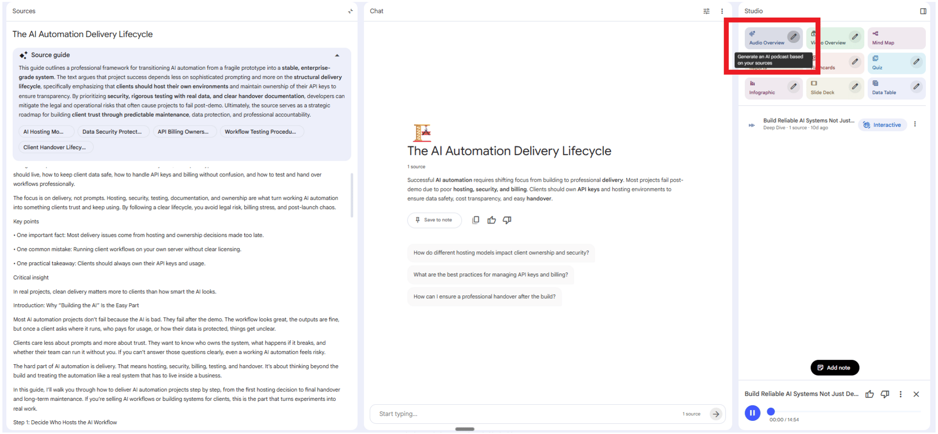Ask how hosting models impact client ownership
Screen dimensions: 938x434
[x=501, y=253]
